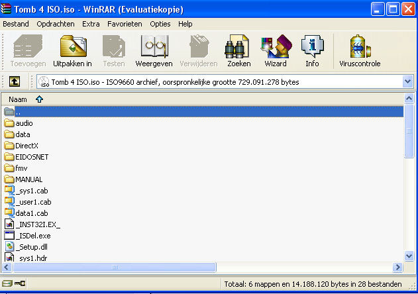This screenshot has width=418, height=294.
Task: Select the EIDOSNET folder icon
Action: [x=9, y=157]
